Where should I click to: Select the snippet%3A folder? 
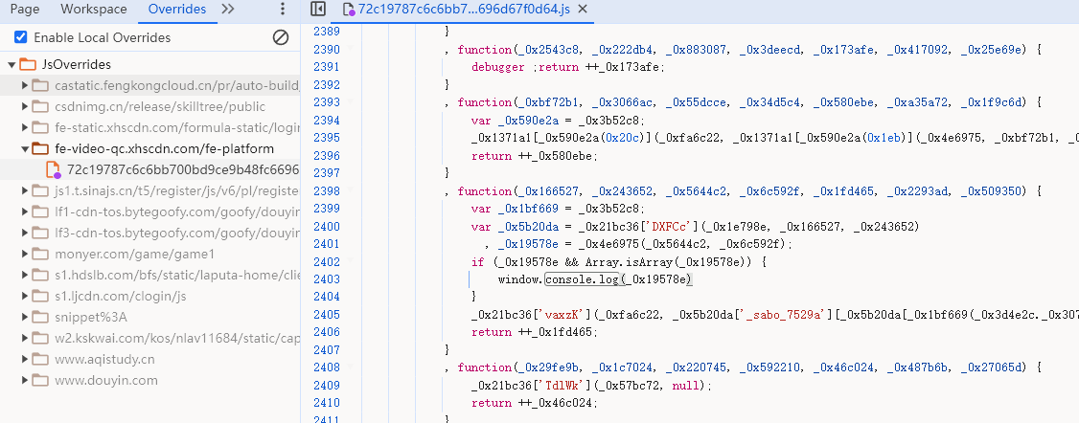(x=91, y=317)
